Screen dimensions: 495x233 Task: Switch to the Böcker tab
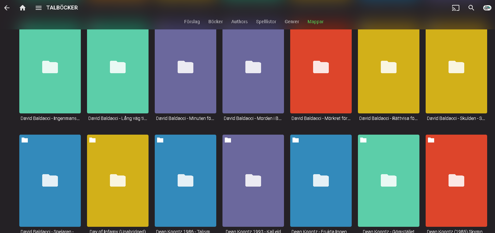click(216, 22)
